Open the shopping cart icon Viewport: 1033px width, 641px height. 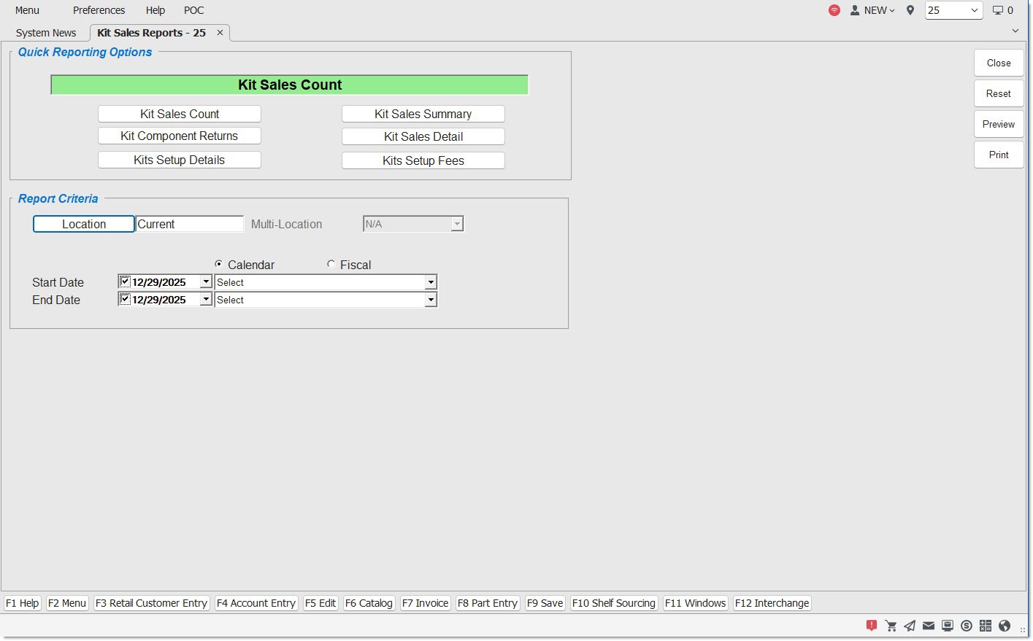pos(891,626)
